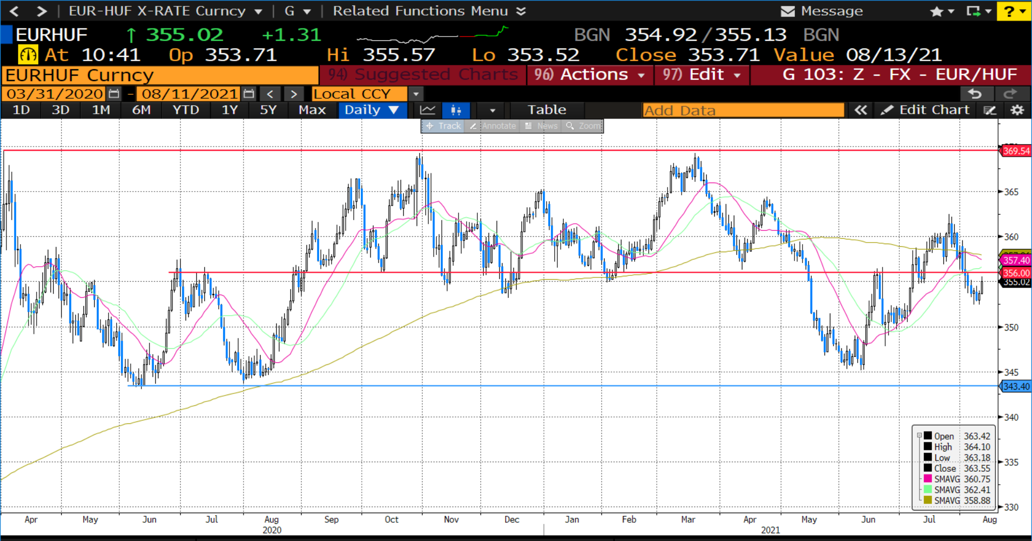Click the envelope Message icon
This screenshot has height=541, width=1032.
point(787,11)
